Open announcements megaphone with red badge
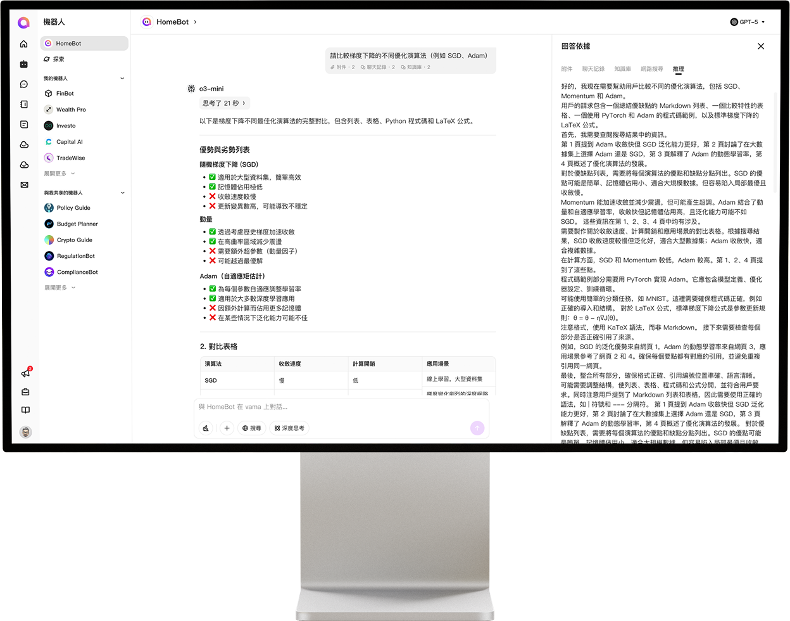This screenshot has height=621, width=790. pyautogui.click(x=25, y=373)
